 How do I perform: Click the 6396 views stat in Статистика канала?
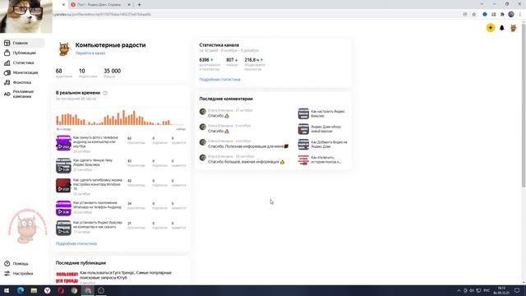[204, 60]
